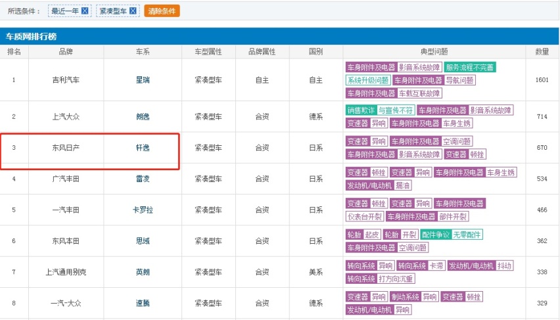Select the count 1601 cell
Image resolution: width=560 pixels, height=320 pixels.
542,80
